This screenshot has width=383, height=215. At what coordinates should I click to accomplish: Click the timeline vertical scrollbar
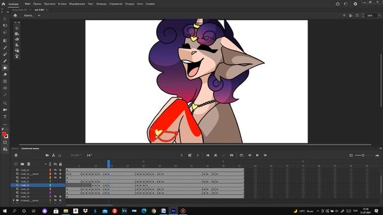(x=381, y=184)
